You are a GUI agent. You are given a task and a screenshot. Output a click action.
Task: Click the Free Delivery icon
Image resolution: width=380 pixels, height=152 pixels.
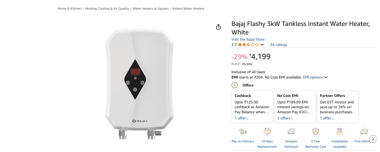pos(364,132)
